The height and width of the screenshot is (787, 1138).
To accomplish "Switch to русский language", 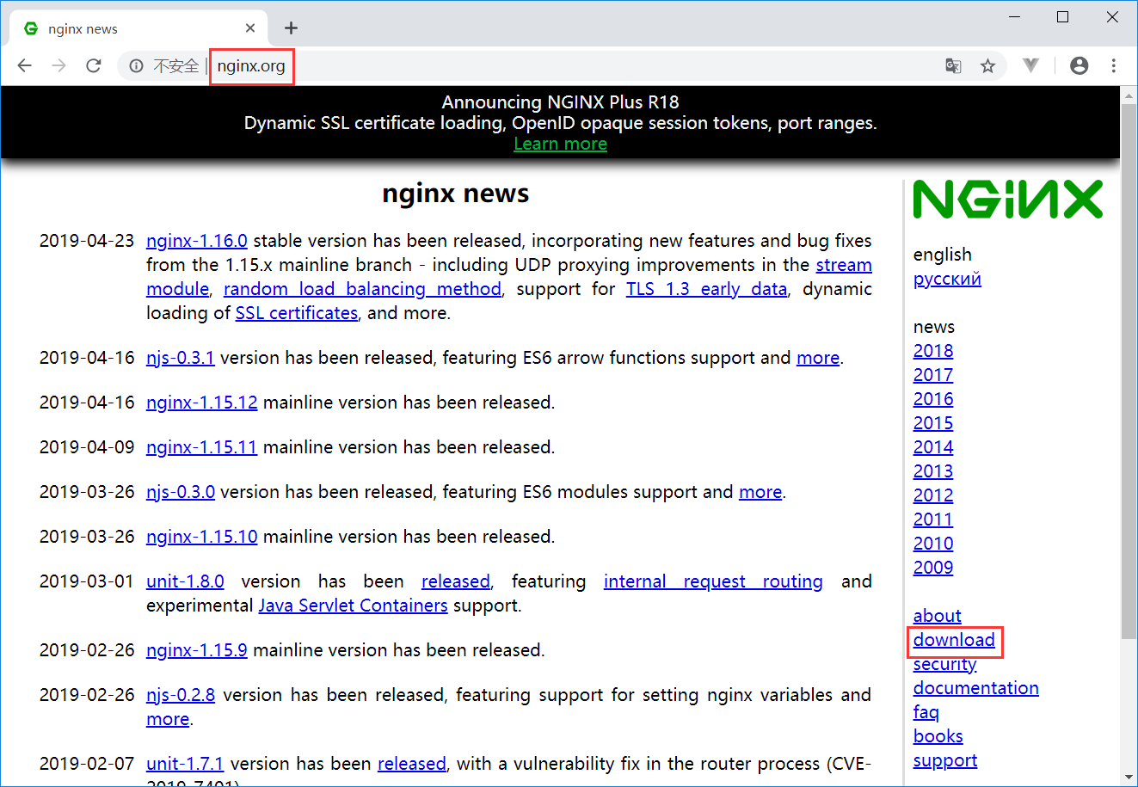I will click(x=947, y=279).
